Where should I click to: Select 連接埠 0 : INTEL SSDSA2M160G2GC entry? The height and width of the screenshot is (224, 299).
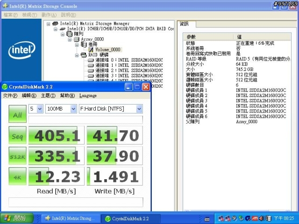129,60
